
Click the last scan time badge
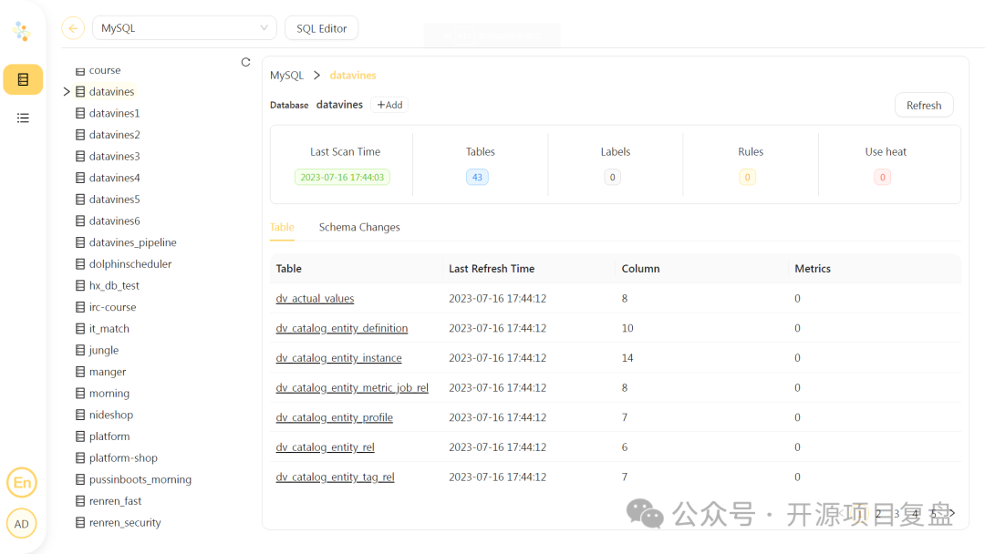tap(342, 178)
